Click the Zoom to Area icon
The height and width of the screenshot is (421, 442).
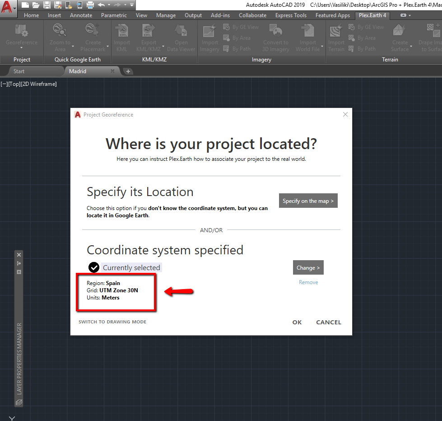click(x=60, y=30)
